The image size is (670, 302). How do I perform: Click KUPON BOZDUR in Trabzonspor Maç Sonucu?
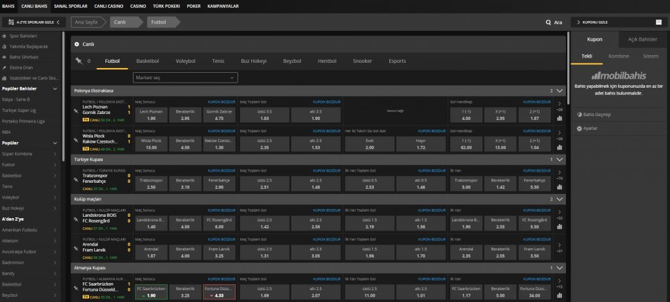coord(221,171)
